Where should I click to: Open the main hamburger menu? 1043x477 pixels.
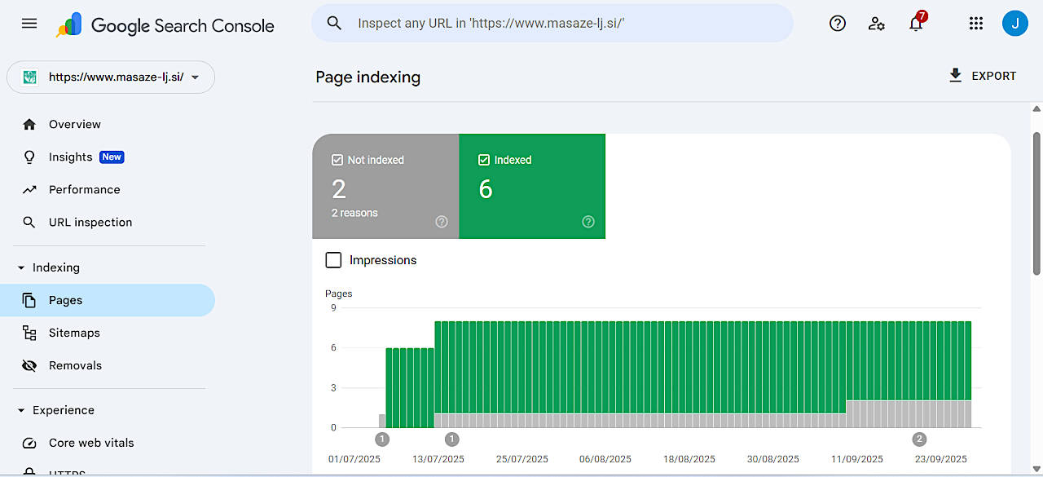29,24
